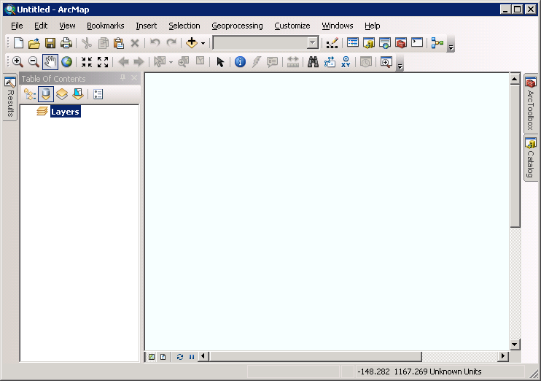Screen dimensions: 541x381
Task: Click Fixed Zoom In
Action: pyautogui.click(x=87, y=62)
